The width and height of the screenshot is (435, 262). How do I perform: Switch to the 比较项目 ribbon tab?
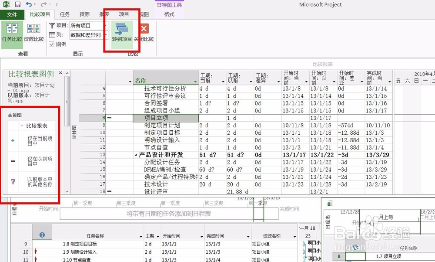pyautogui.click(x=40, y=14)
